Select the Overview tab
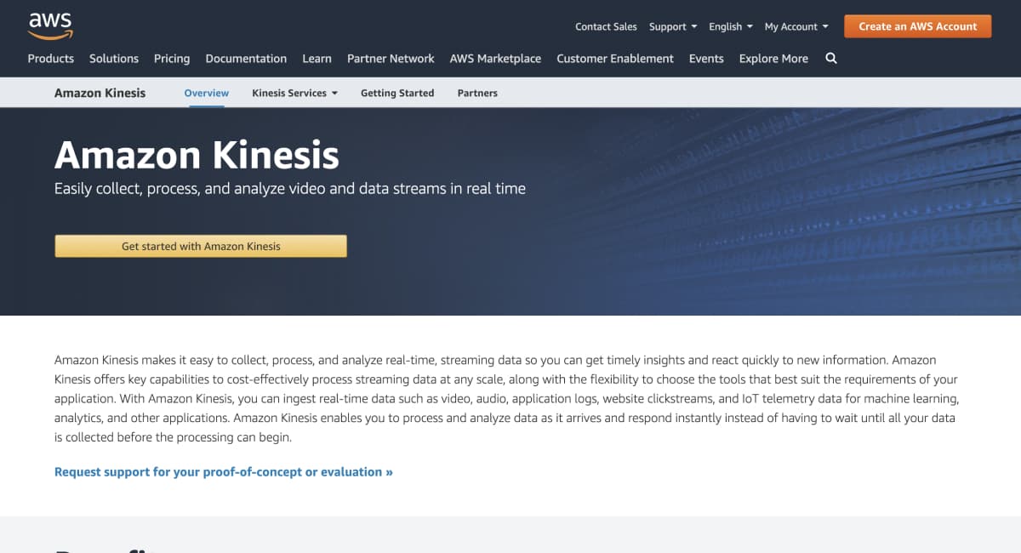The image size is (1021, 553). pos(207,93)
